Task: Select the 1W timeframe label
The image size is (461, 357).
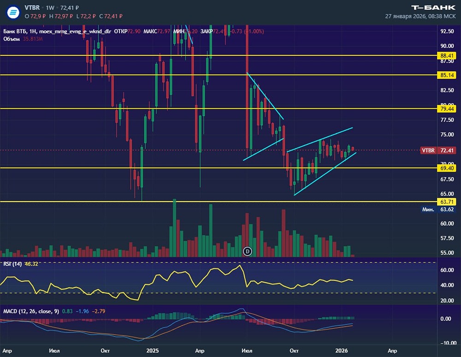Action: tap(50, 8)
